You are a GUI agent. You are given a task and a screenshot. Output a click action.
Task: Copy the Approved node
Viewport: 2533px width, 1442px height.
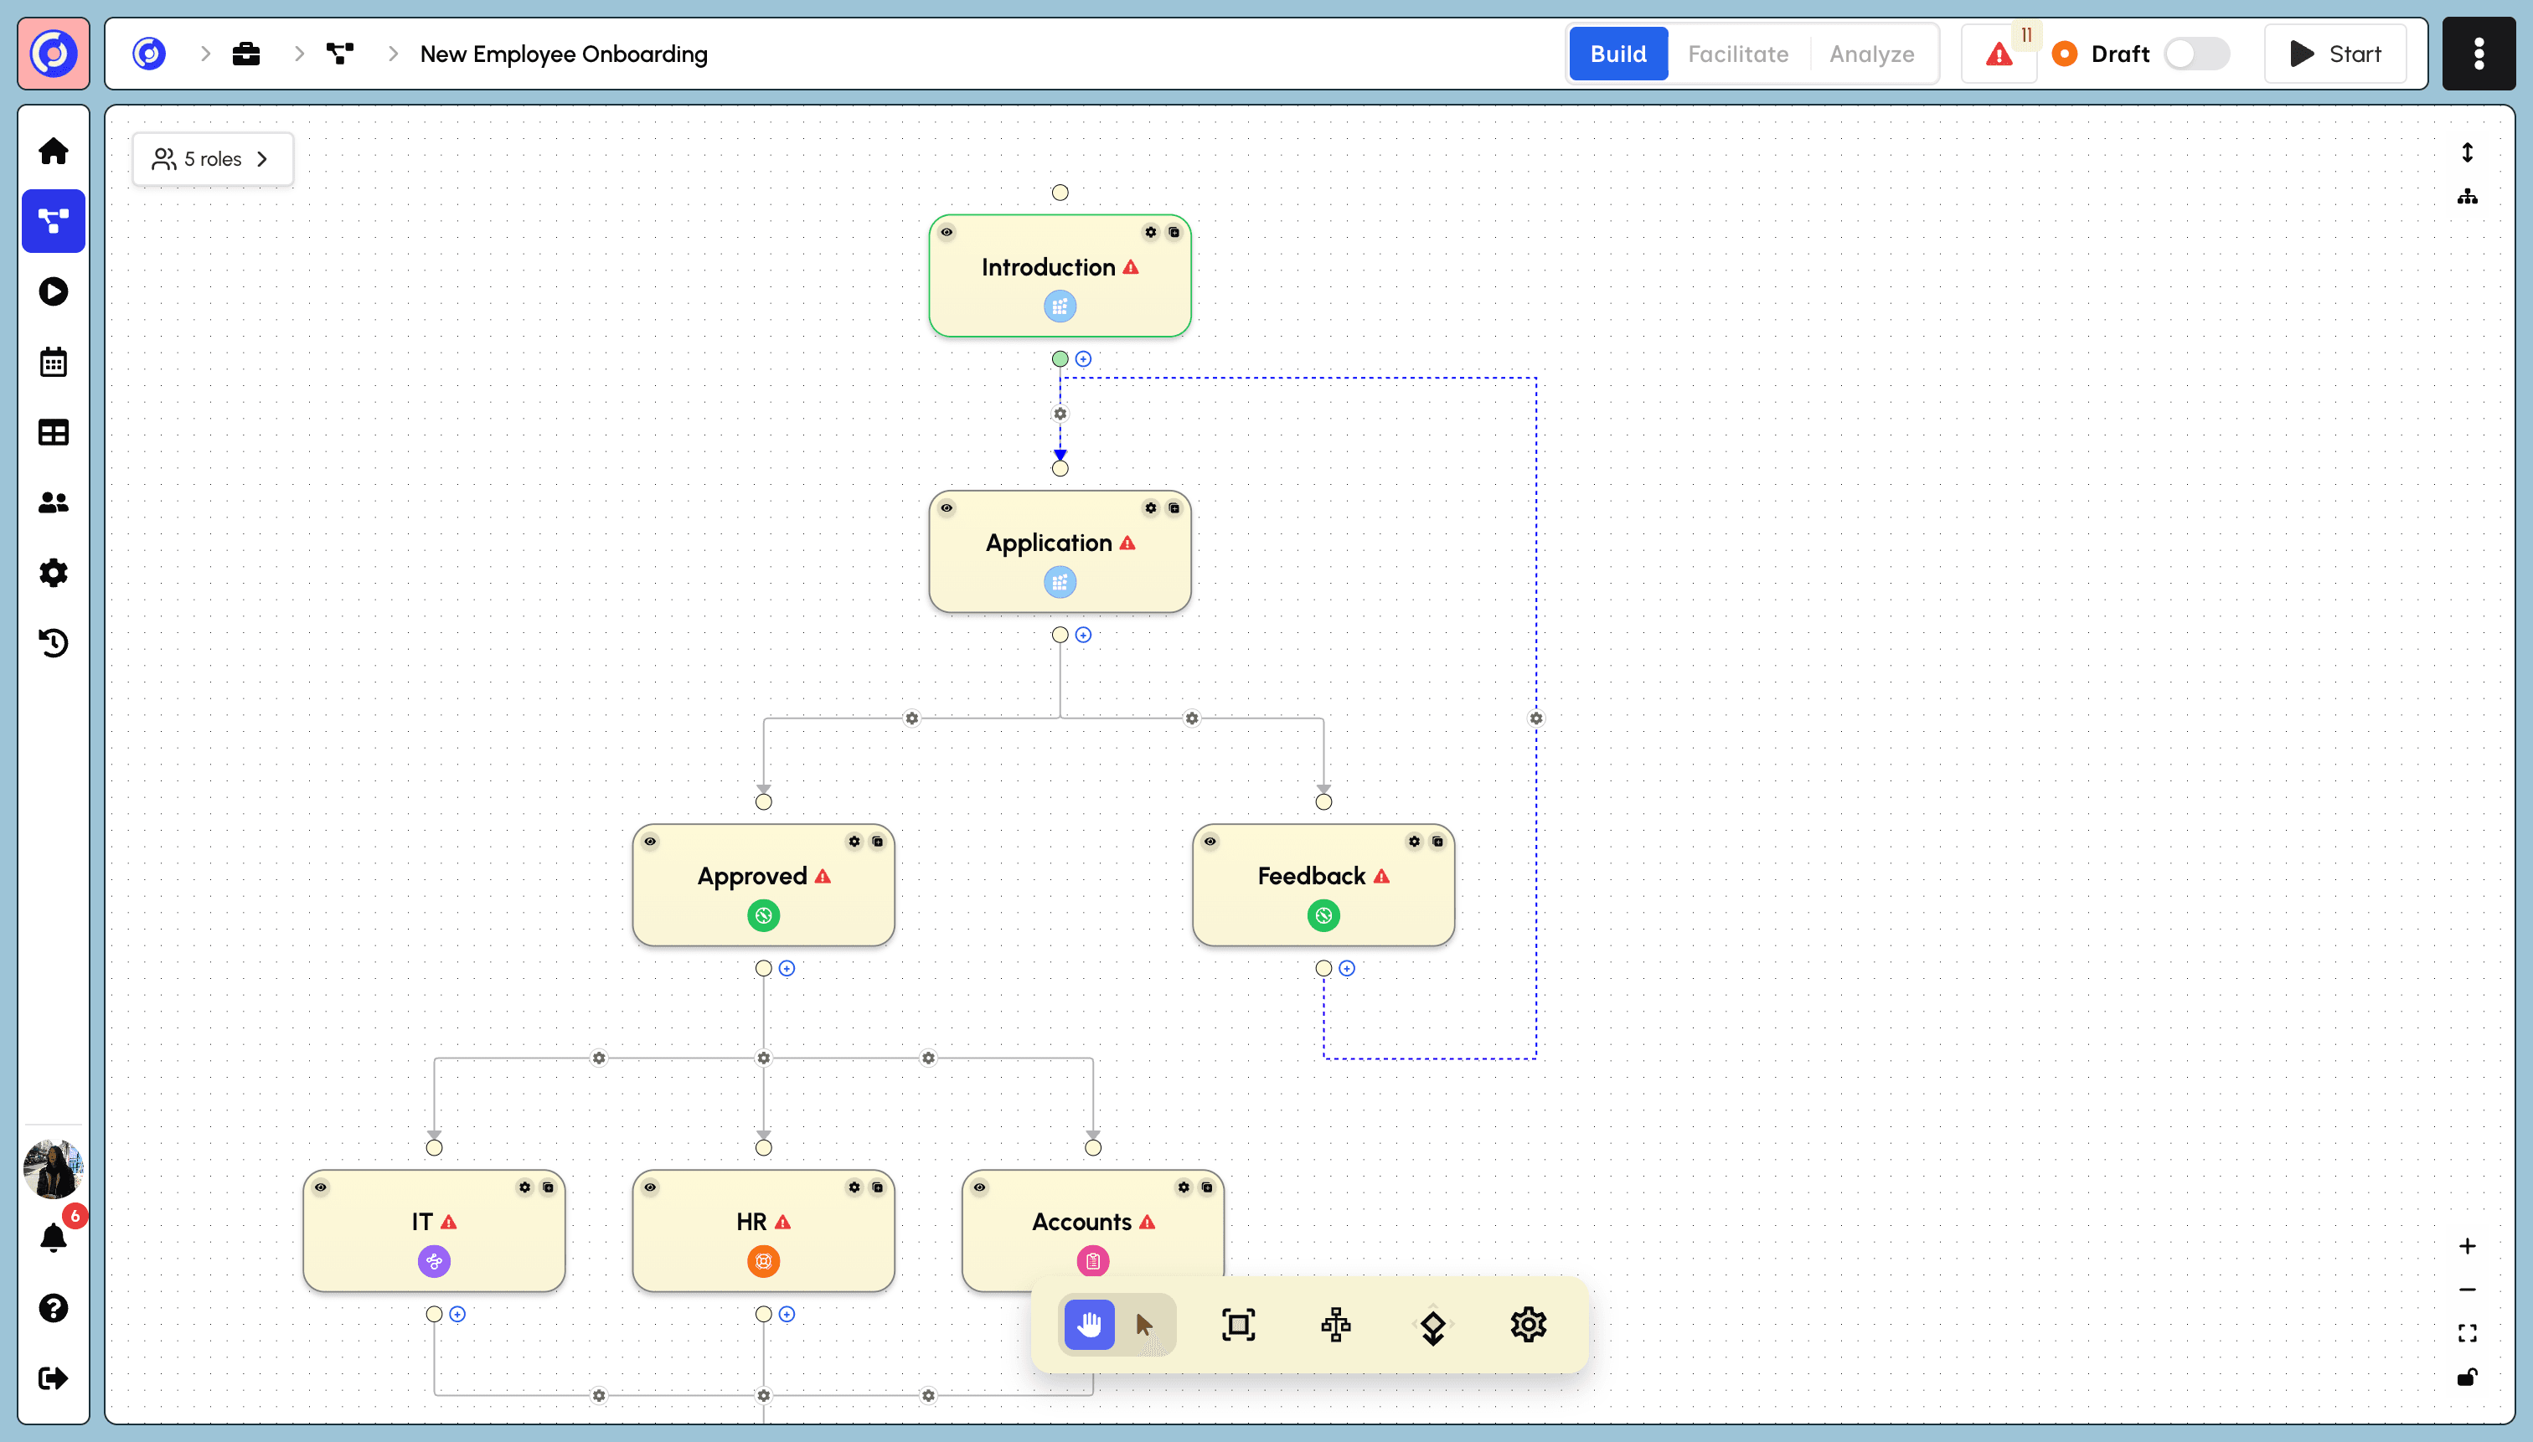(x=877, y=842)
